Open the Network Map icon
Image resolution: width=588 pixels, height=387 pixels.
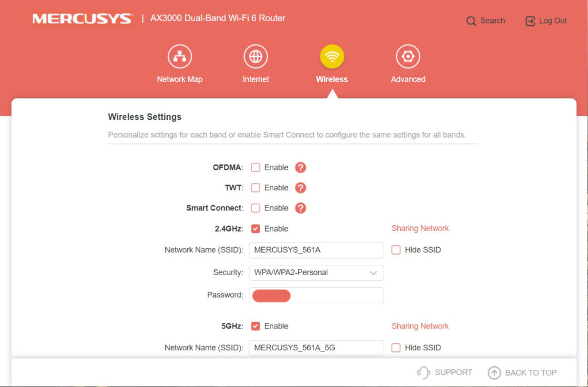click(180, 57)
